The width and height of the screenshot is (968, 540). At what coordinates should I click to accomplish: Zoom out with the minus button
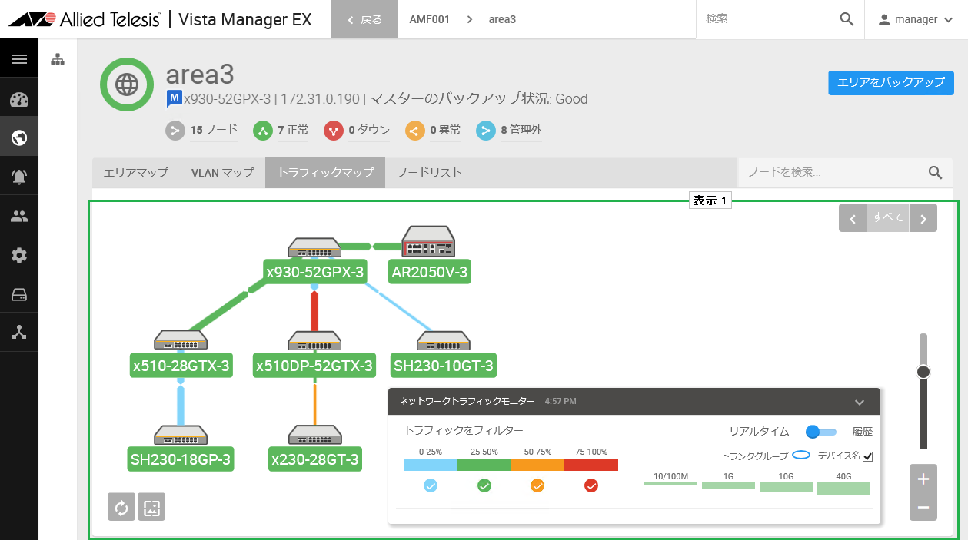click(923, 507)
